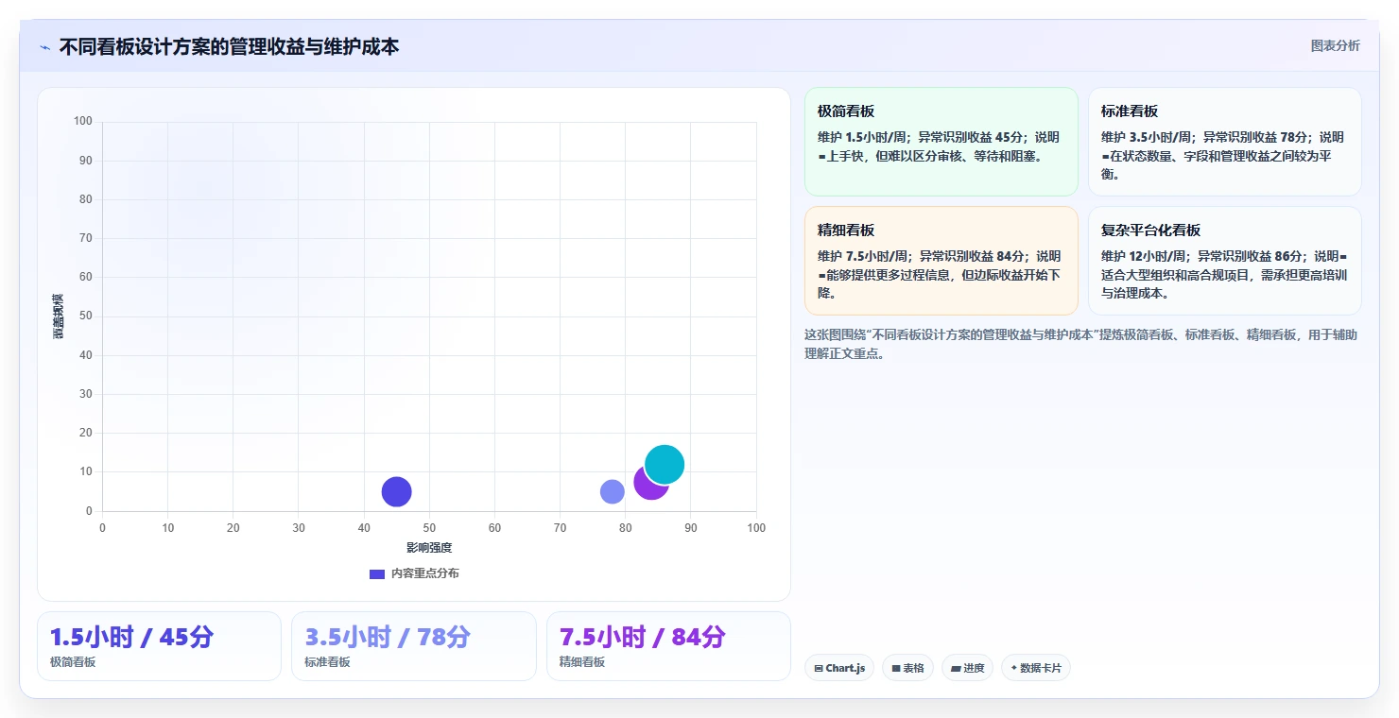Click the 1.5小时 / 45分 stat card
This screenshot has width=1399, height=718.
(159, 646)
